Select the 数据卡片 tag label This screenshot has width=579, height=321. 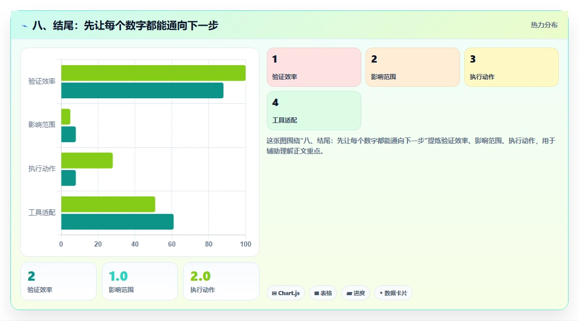(395, 293)
